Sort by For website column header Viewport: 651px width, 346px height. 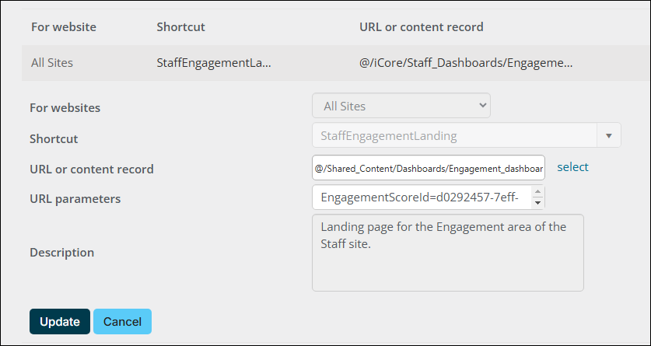click(64, 27)
